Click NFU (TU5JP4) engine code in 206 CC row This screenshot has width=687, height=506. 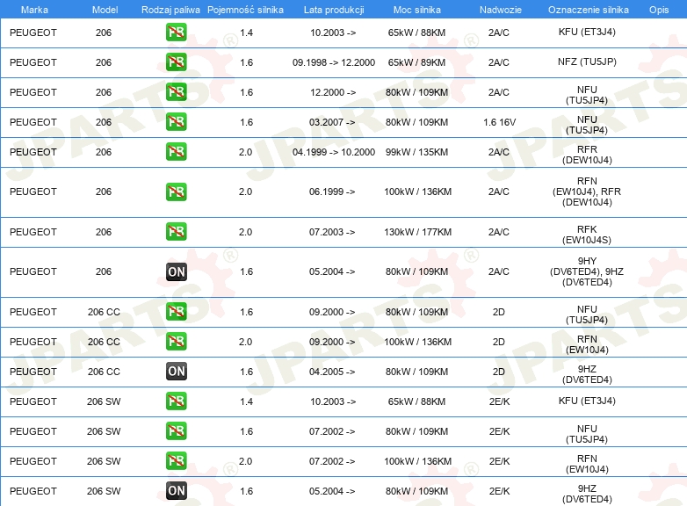click(x=587, y=314)
